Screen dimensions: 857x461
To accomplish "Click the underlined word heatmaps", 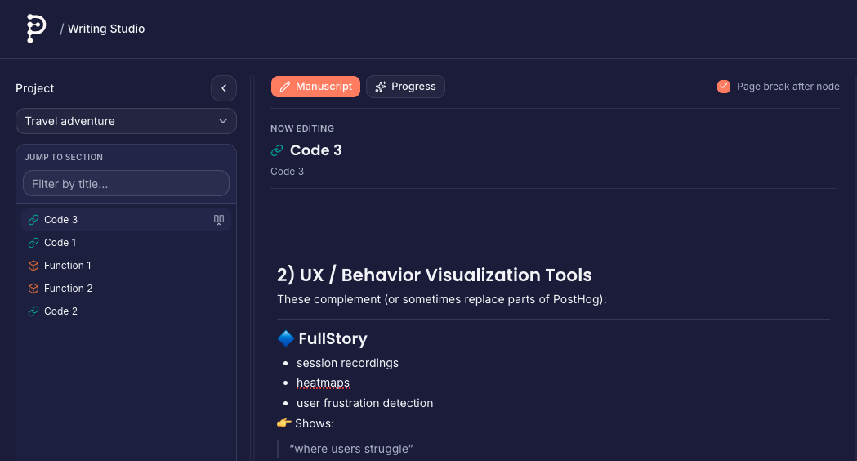I will click(323, 383).
